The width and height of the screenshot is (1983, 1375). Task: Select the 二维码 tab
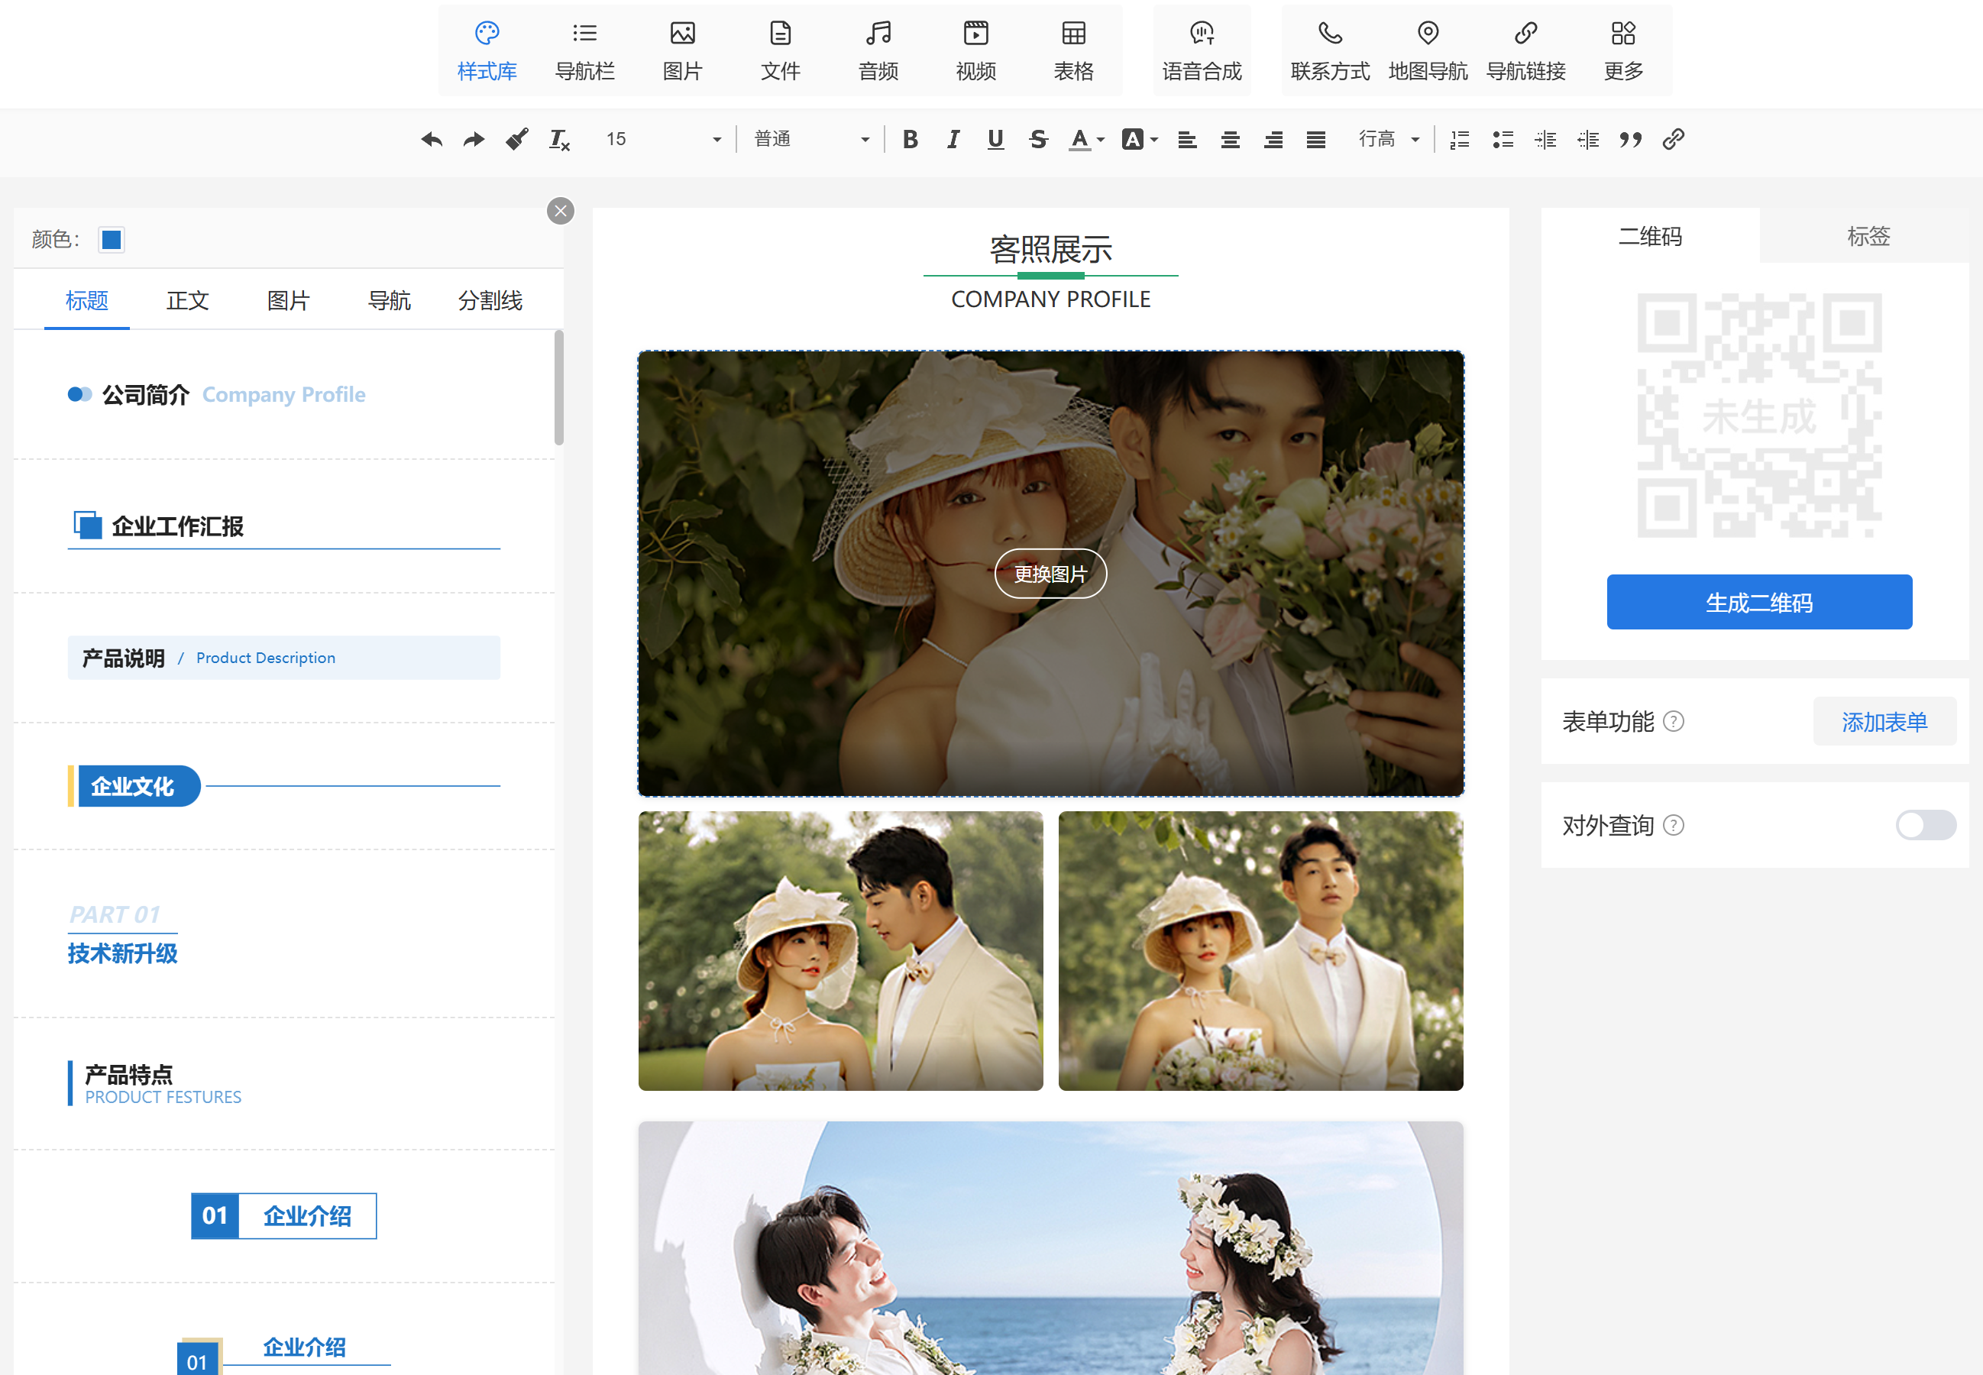tap(1651, 236)
